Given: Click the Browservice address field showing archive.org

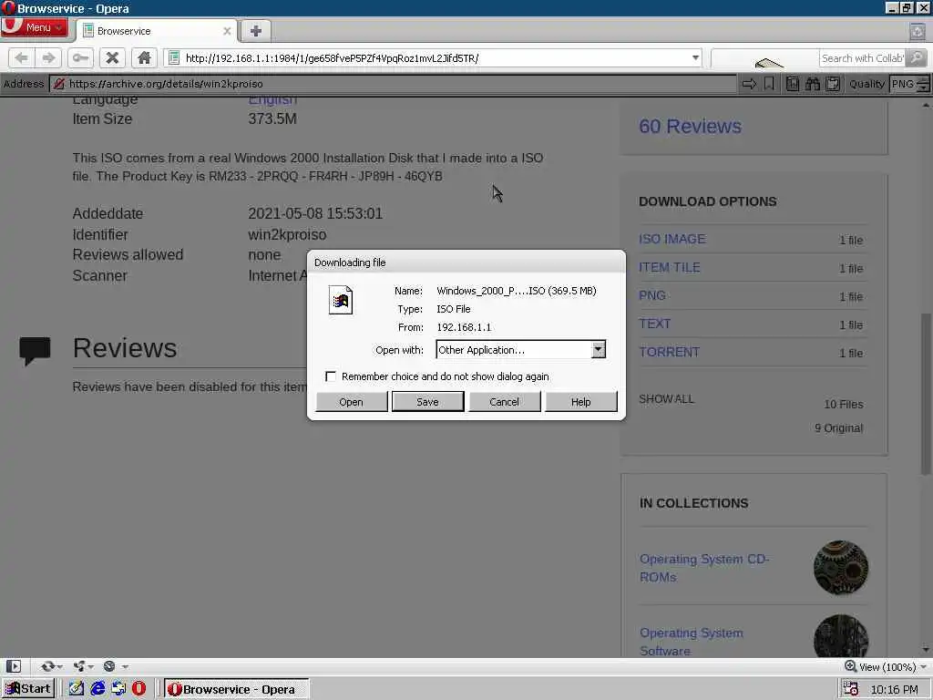Looking at the screenshot, I should coord(393,84).
